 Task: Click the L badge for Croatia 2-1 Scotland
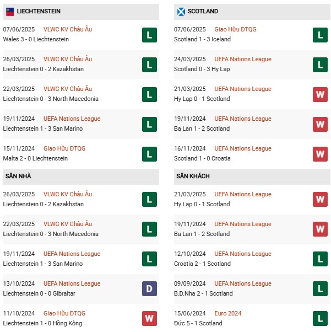click(320, 259)
